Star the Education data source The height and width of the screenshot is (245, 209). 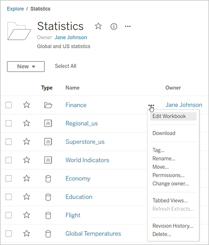26,197
